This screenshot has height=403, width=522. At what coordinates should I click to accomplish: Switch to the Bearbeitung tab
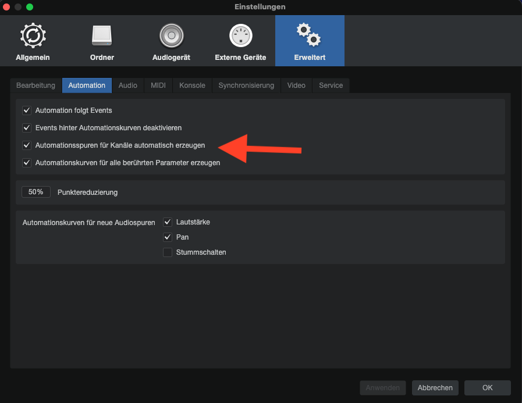point(35,85)
